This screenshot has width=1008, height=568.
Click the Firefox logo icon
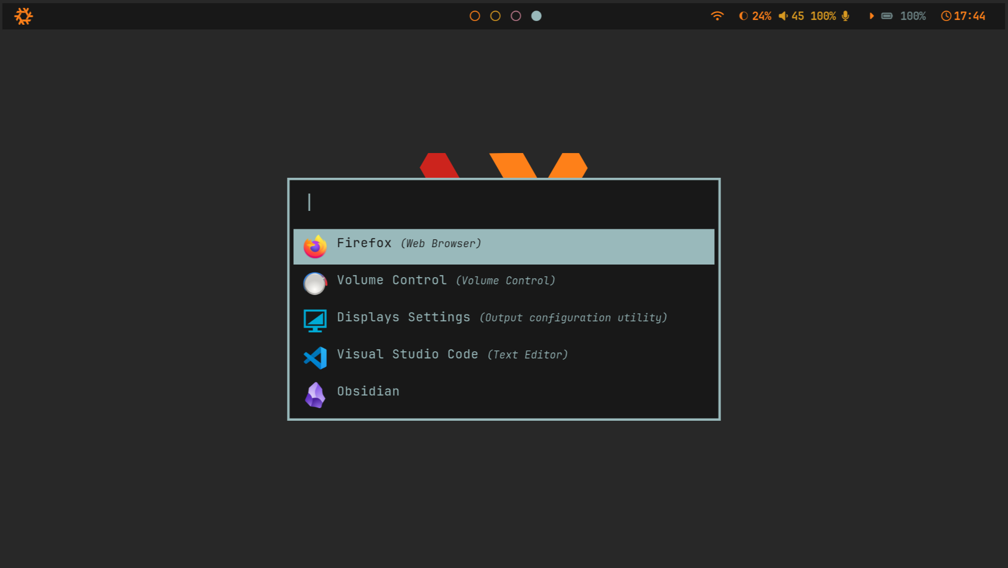coord(315,246)
